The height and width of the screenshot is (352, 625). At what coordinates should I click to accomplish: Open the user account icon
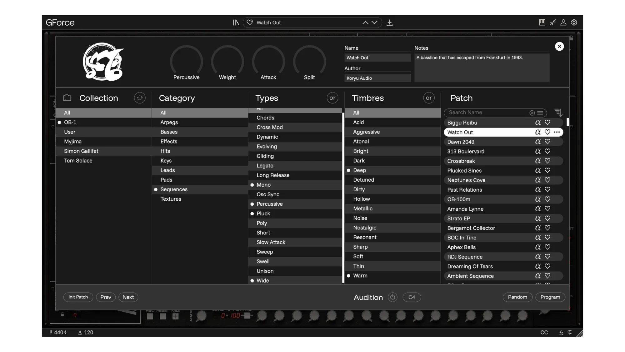point(563,22)
